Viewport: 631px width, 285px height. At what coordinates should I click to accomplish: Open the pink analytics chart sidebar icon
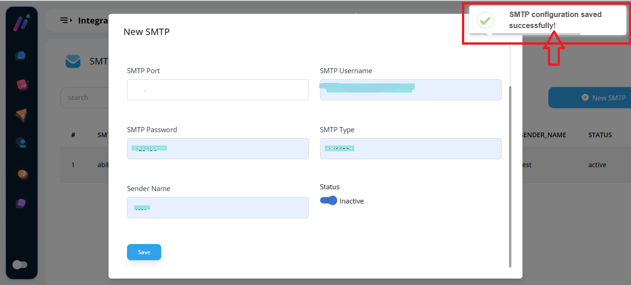point(22,85)
